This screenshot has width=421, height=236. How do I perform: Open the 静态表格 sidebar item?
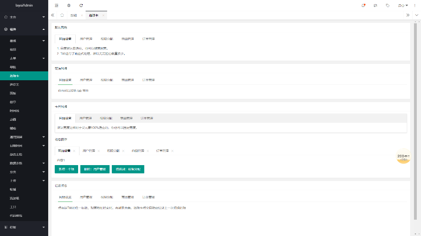point(24,154)
